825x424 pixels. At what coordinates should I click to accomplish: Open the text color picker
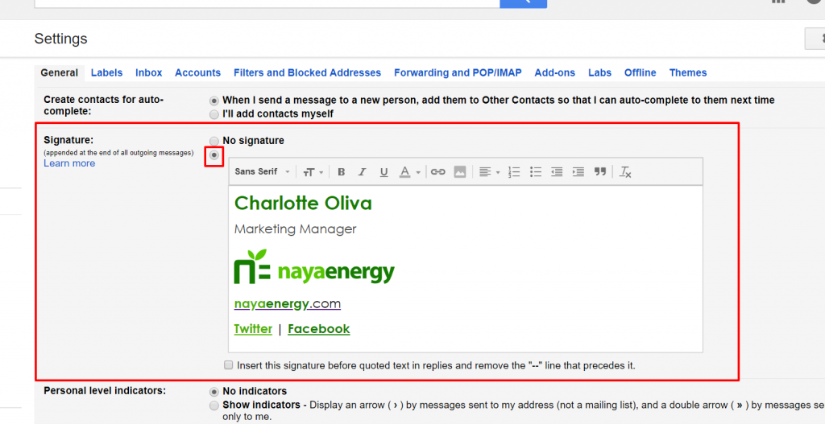pos(404,172)
